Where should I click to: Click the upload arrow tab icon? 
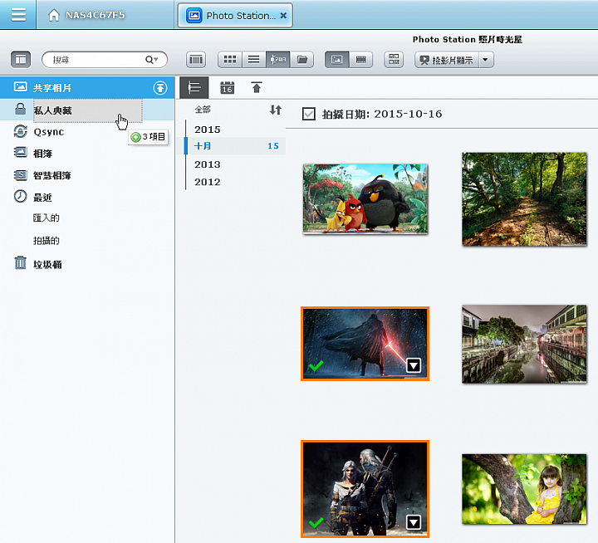[257, 88]
